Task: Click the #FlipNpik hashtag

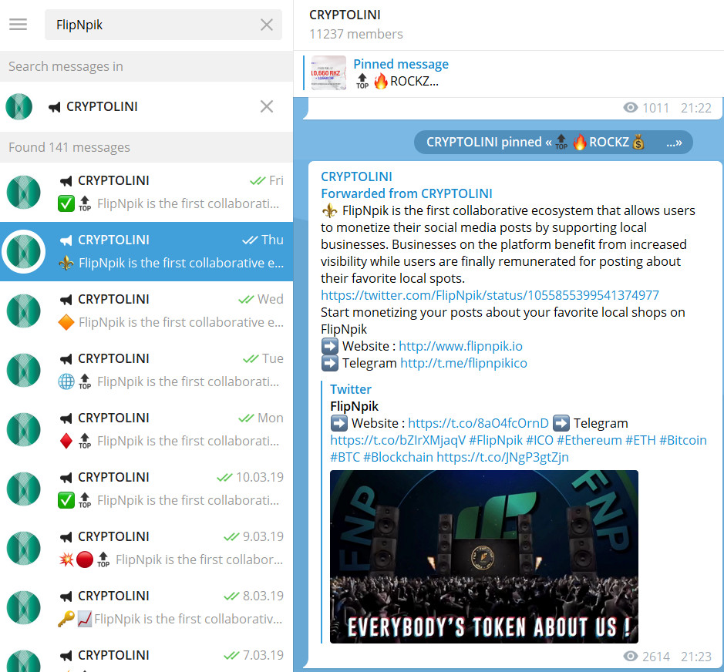Action: tap(496, 440)
